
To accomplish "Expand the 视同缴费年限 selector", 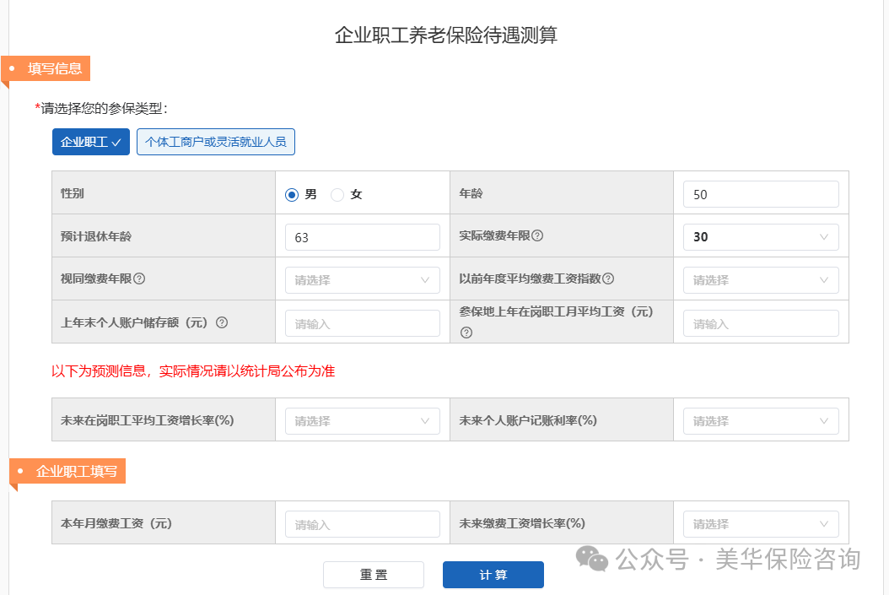I will (362, 279).
